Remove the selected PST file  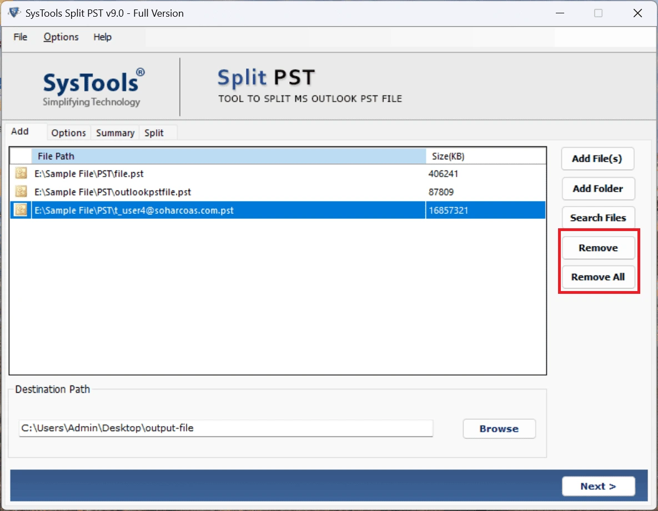point(598,248)
